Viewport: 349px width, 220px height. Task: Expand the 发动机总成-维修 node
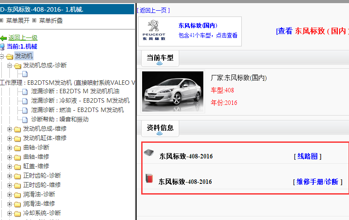(x=9, y=129)
